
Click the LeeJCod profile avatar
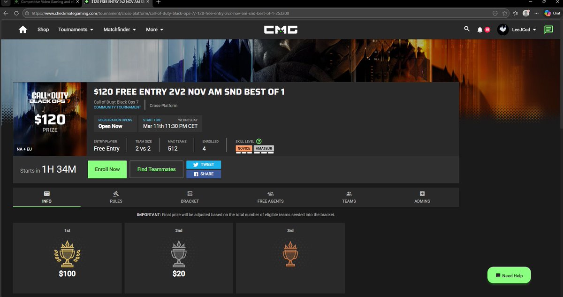click(x=502, y=30)
